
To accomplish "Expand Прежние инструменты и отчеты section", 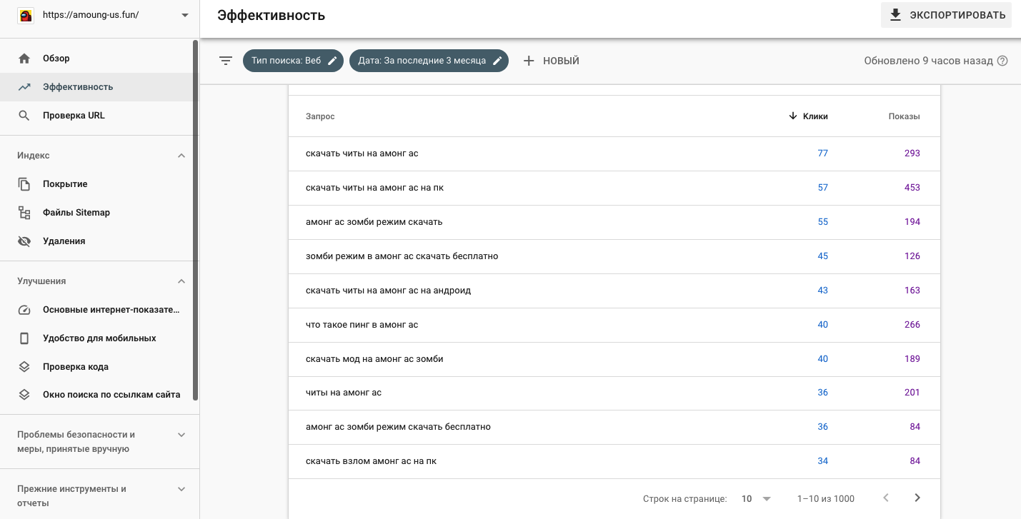I will pyautogui.click(x=181, y=489).
